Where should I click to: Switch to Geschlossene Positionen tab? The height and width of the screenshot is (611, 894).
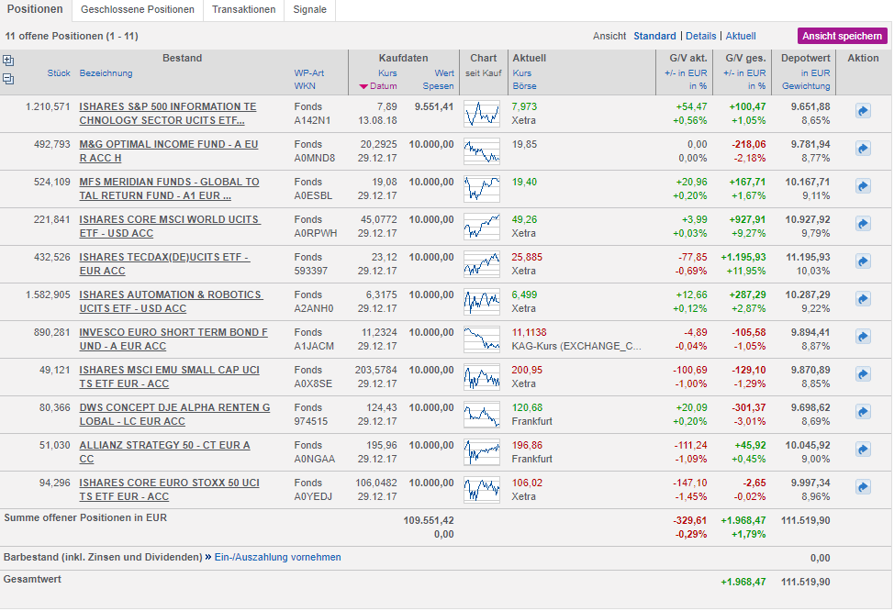coord(138,10)
